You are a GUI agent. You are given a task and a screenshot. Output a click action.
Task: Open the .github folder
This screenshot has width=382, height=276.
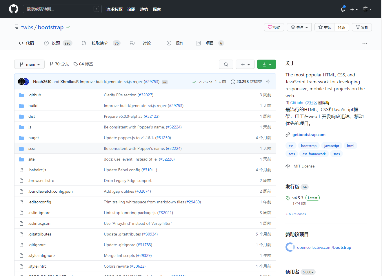point(35,95)
